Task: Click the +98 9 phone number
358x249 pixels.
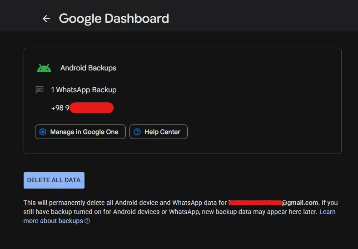Action: pos(82,108)
